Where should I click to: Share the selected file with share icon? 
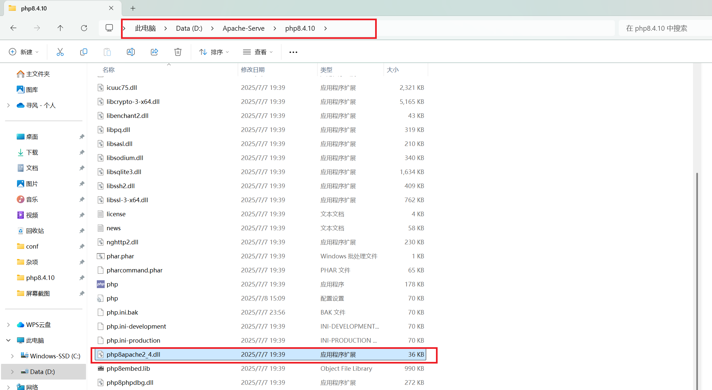click(154, 52)
